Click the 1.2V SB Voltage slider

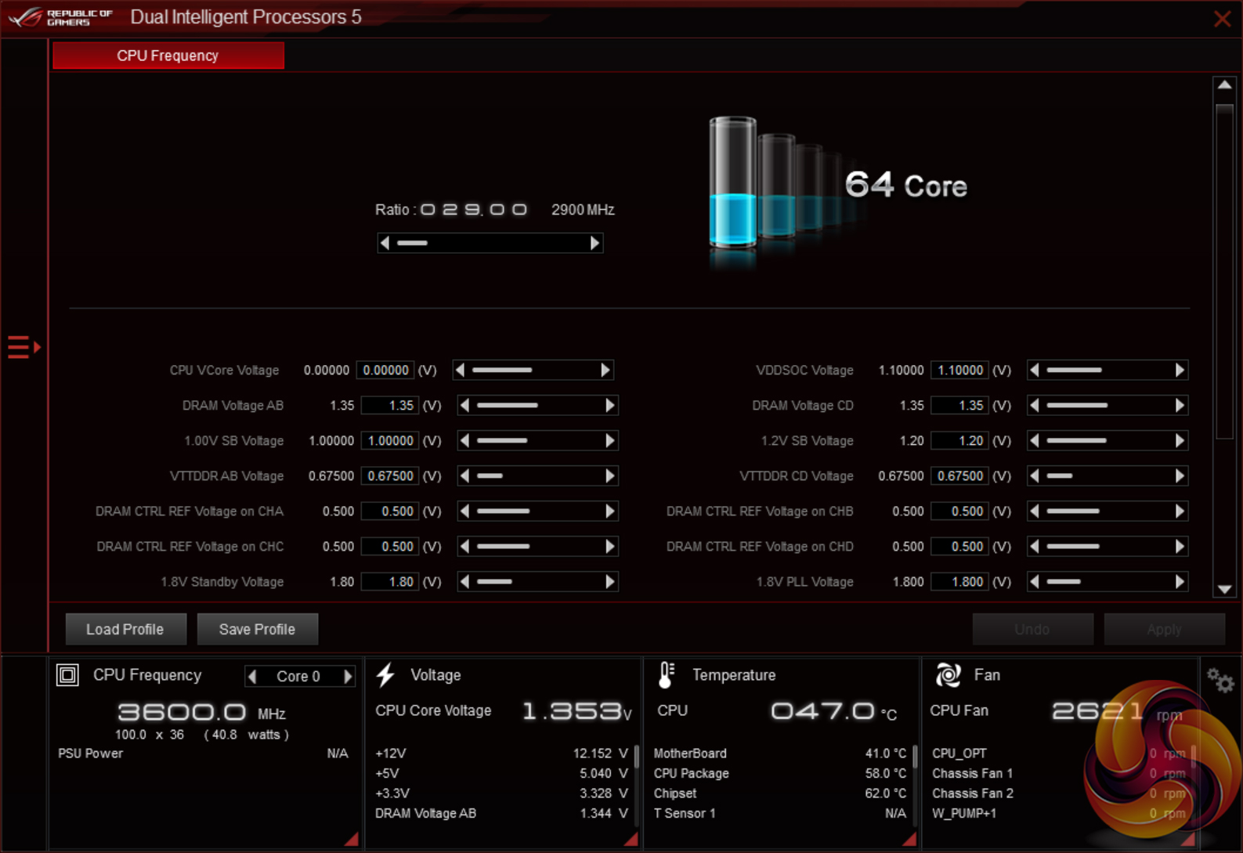[1107, 440]
